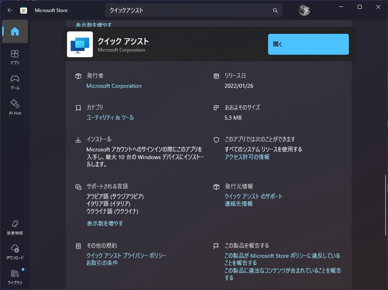Click アラビア語 (サウジアラビア) language entry
The height and width of the screenshot is (290, 388).
click(x=115, y=197)
